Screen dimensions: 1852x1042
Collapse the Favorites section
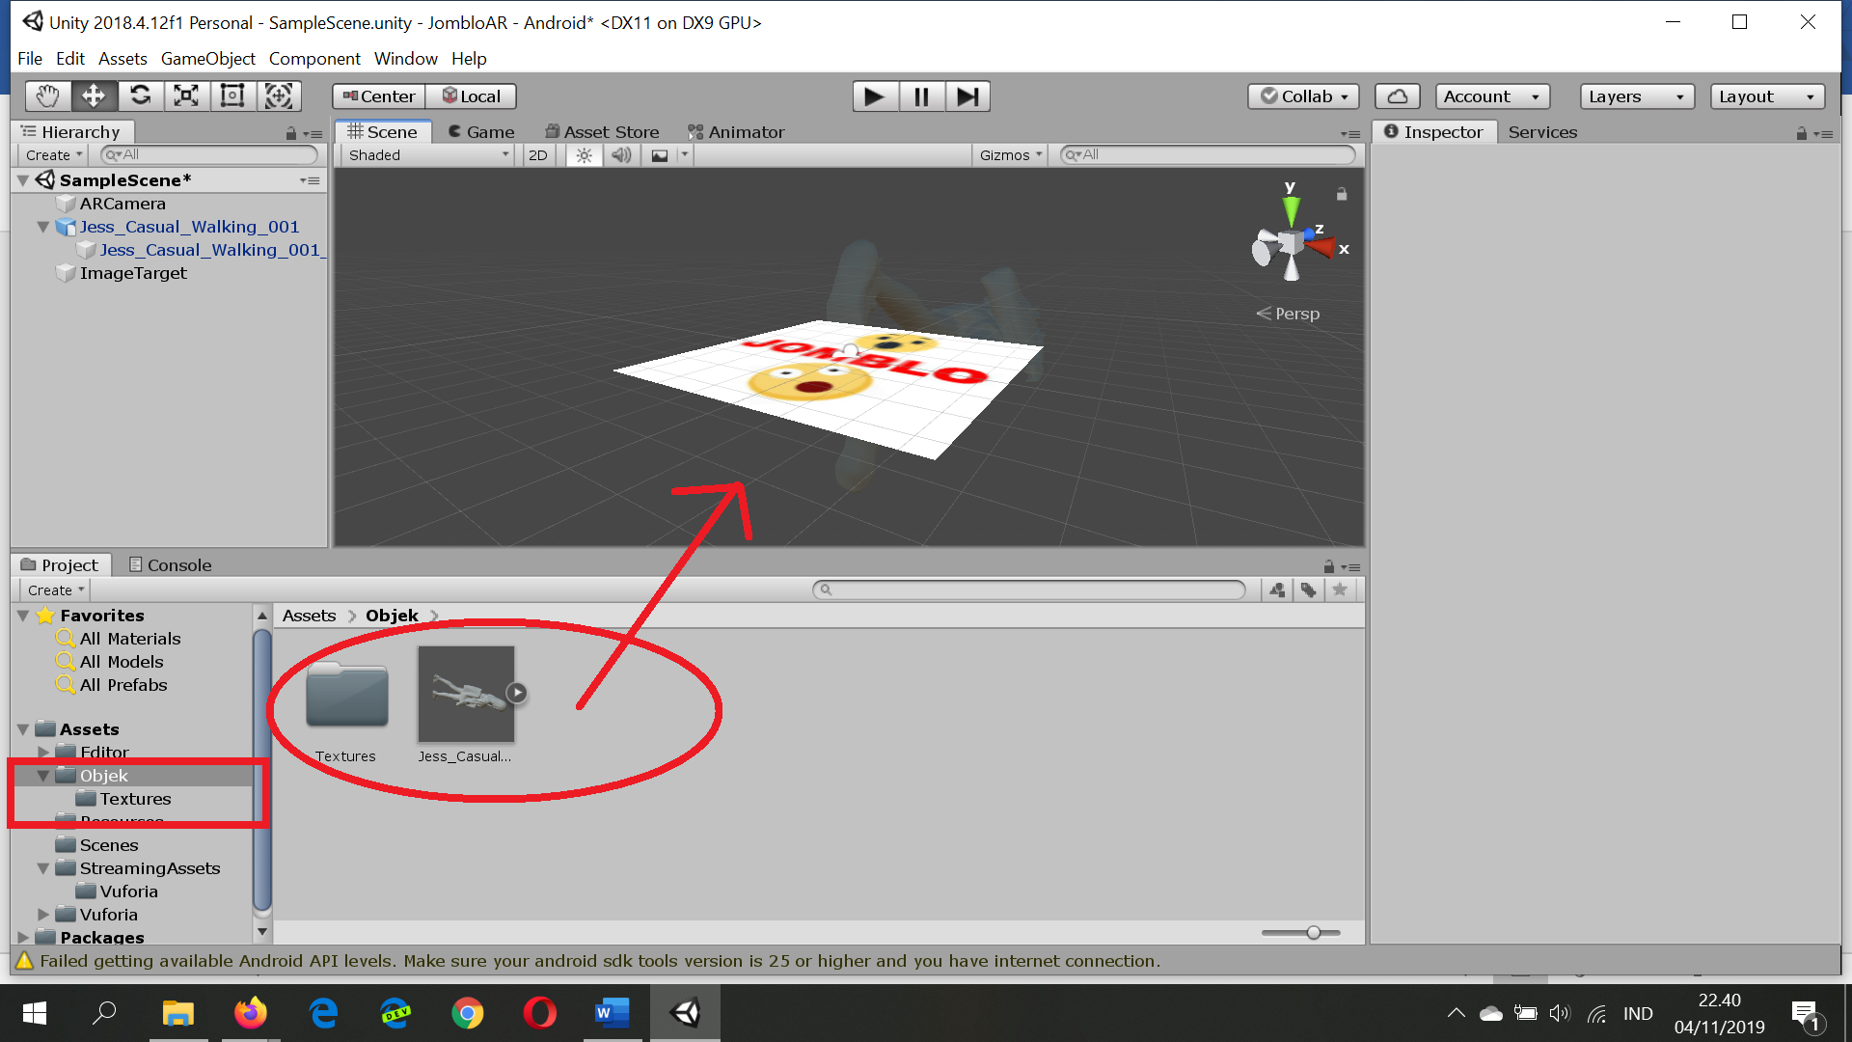click(23, 616)
